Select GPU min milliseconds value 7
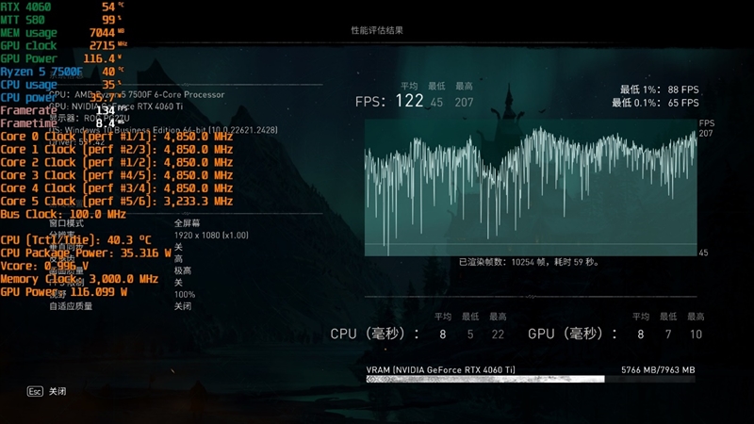The height and width of the screenshot is (424, 754). pos(668,334)
